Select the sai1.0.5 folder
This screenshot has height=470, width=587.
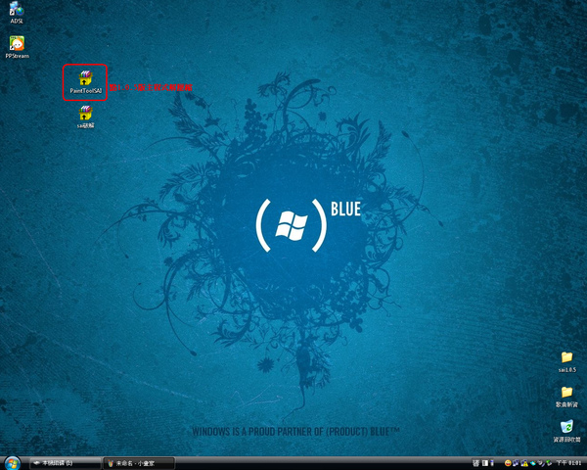[566, 362]
